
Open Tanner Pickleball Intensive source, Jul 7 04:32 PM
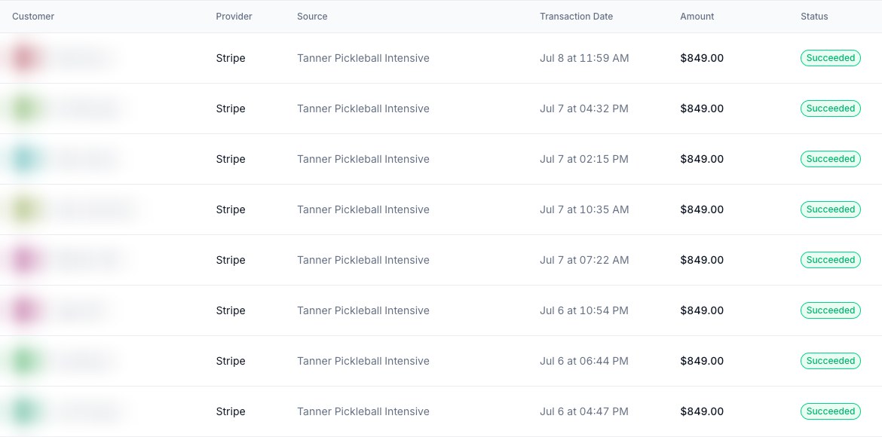(363, 108)
